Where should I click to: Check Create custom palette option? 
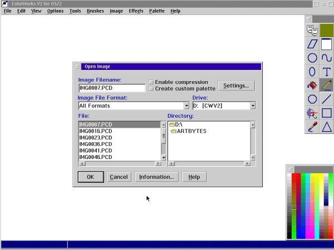(151, 89)
